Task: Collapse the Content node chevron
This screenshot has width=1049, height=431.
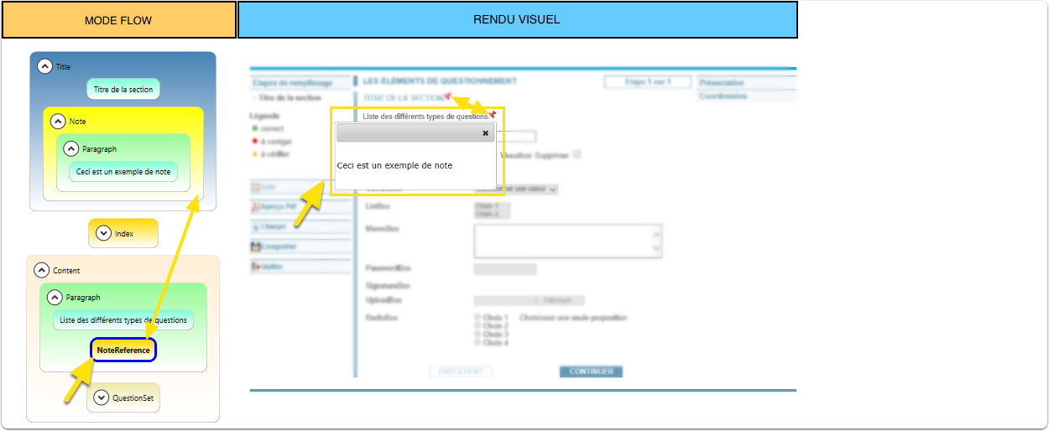Action: tap(41, 270)
